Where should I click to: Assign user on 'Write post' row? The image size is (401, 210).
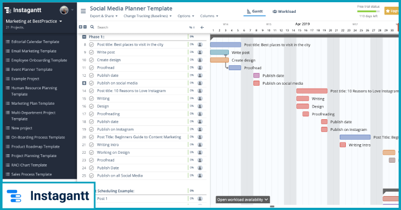(x=200, y=52)
